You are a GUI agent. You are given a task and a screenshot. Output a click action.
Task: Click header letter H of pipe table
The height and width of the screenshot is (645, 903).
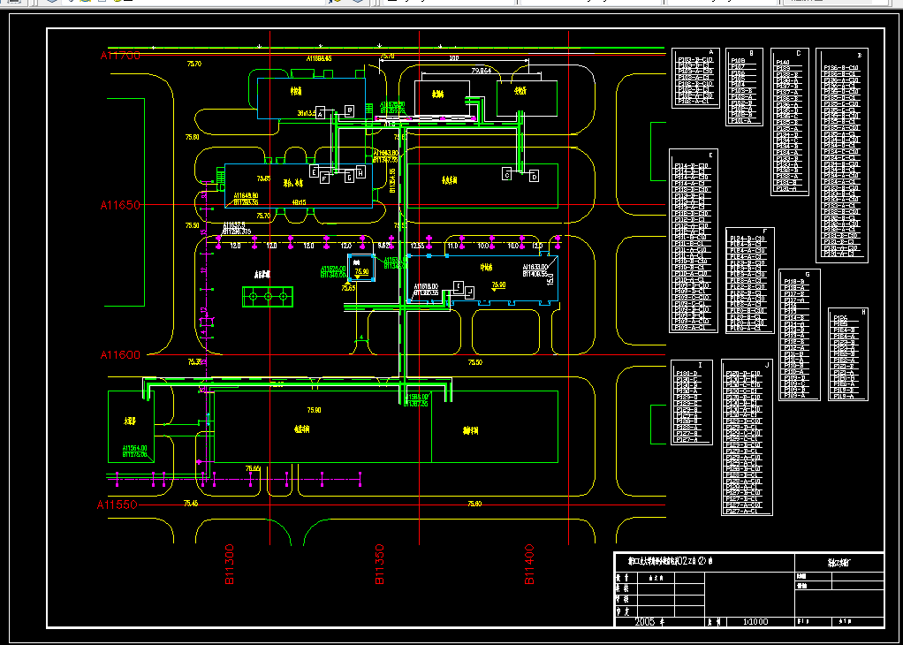(x=863, y=312)
